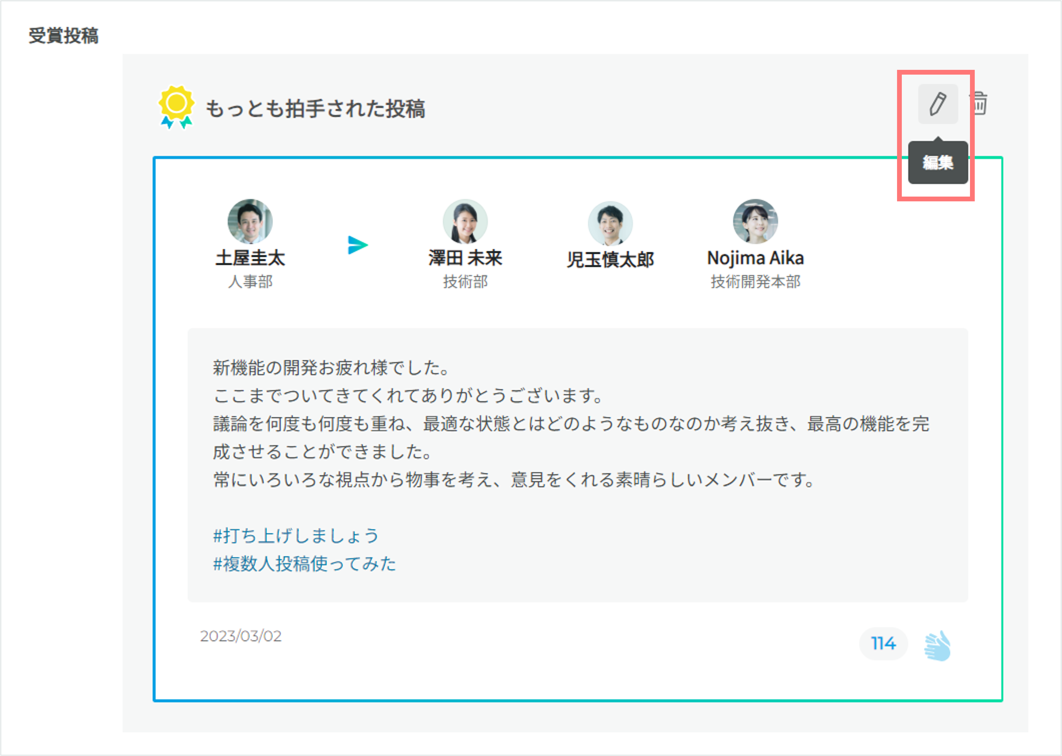Viewport: 1062px width, 756px height.
Task: Click the 受賞投稿 section heading
Action: pos(63,35)
